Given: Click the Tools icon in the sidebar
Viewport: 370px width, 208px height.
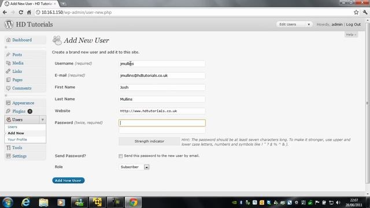Looking at the screenshot, I should pos(8,148).
